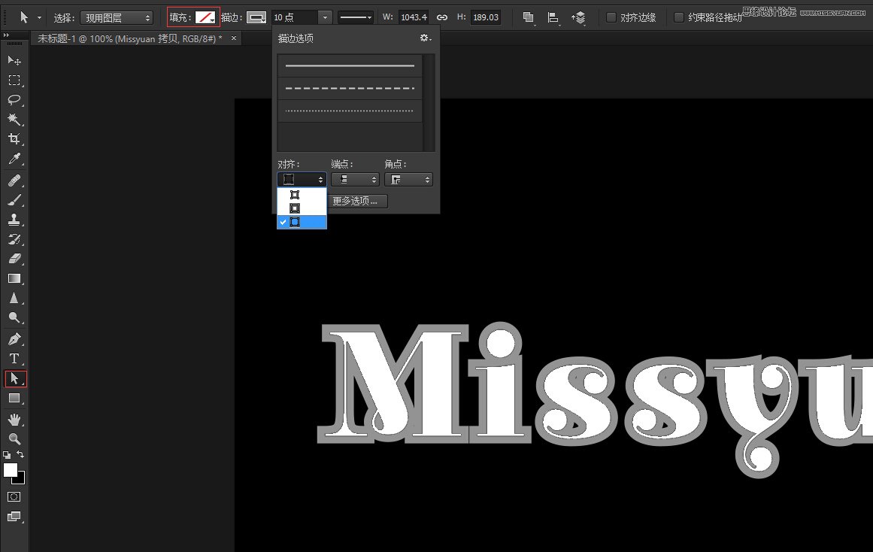Change the screen mode

[14, 517]
